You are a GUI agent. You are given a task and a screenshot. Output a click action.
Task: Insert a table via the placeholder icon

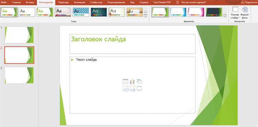point(125,81)
